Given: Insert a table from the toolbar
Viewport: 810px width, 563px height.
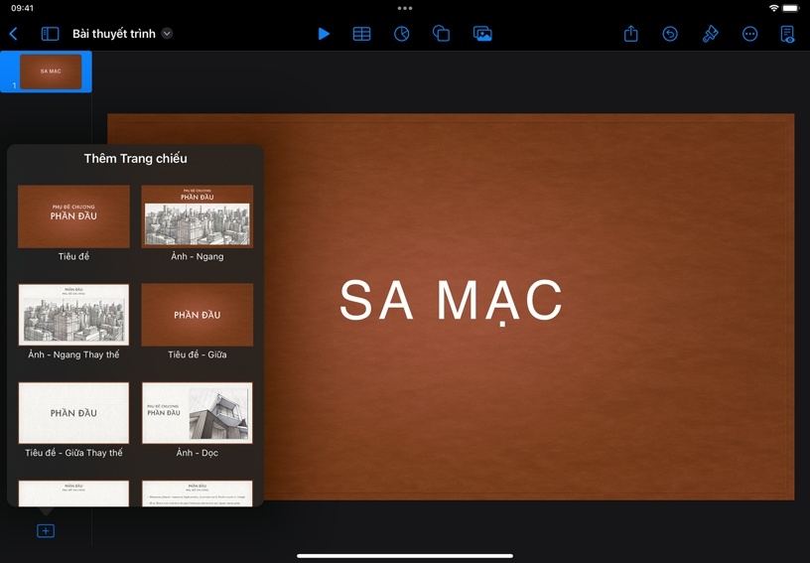Looking at the screenshot, I should [362, 34].
